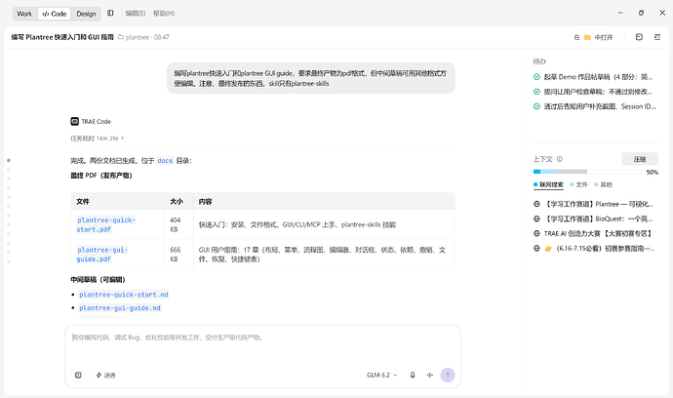Select the 文件 context tab
The height and width of the screenshot is (398, 673).
pyautogui.click(x=578, y=184)
